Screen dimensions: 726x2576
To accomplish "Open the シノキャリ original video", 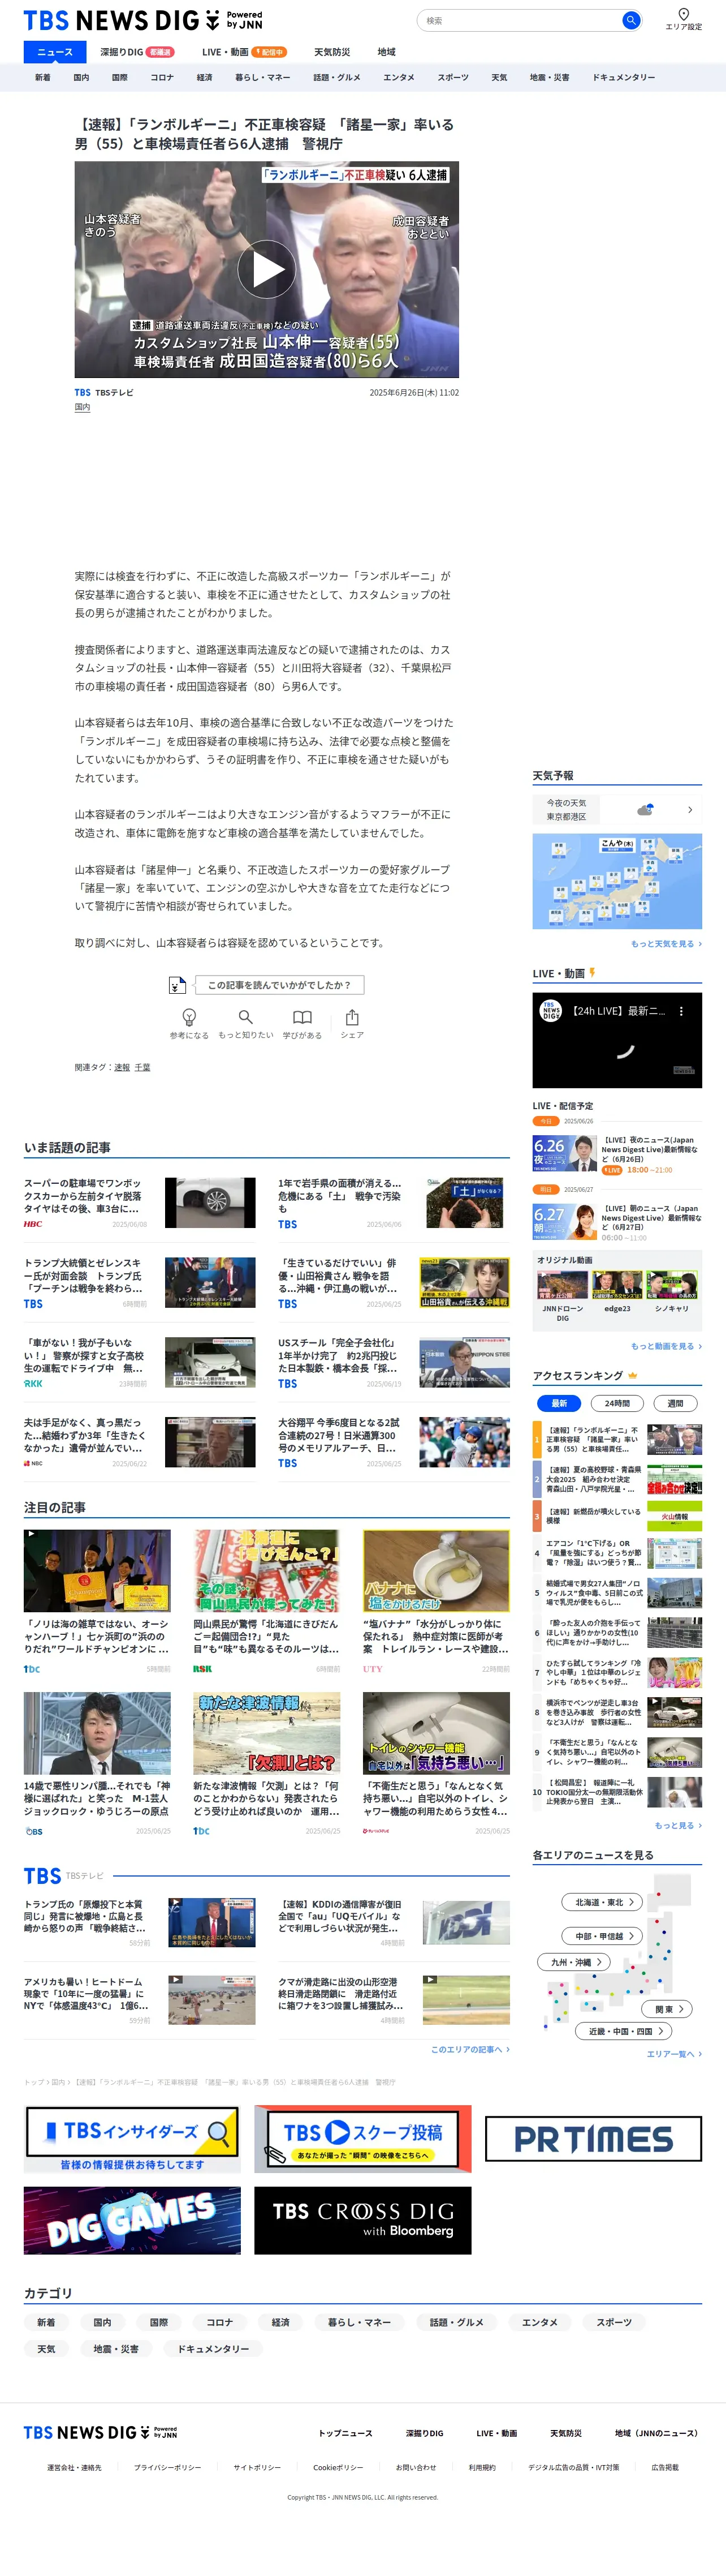I will tap(672, 1285).
